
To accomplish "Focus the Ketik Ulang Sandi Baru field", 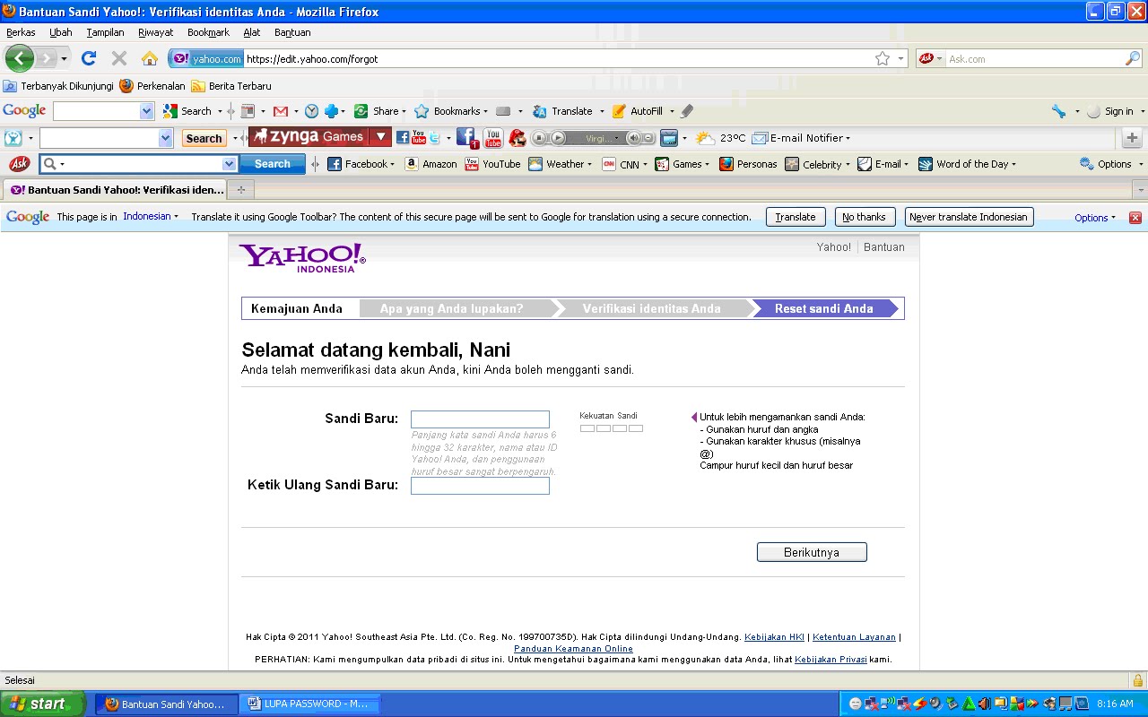I will pyautogui.click(x=480, y=486).
